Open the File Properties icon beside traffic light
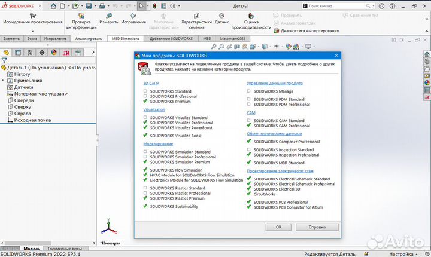This screenshot has height=257, width=431. click(163, 6)
